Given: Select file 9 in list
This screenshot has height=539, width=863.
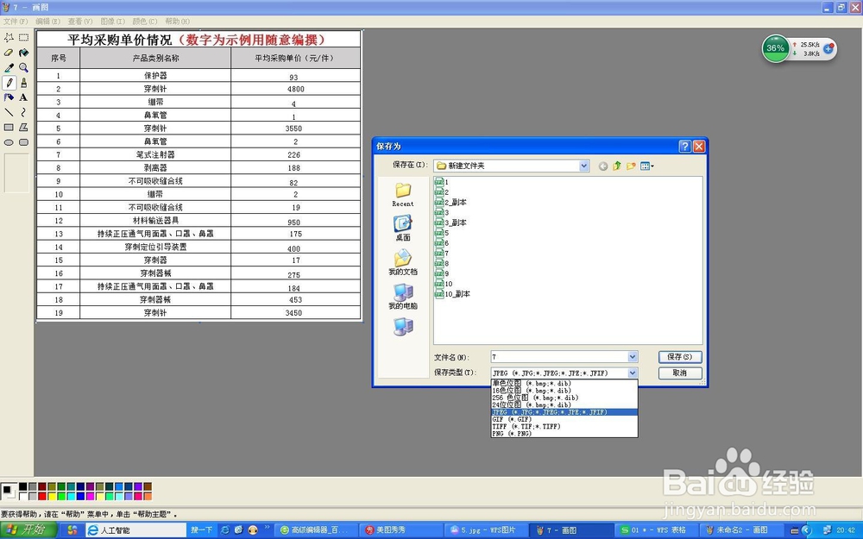Looking at the screenshot, I should (441, 274).
